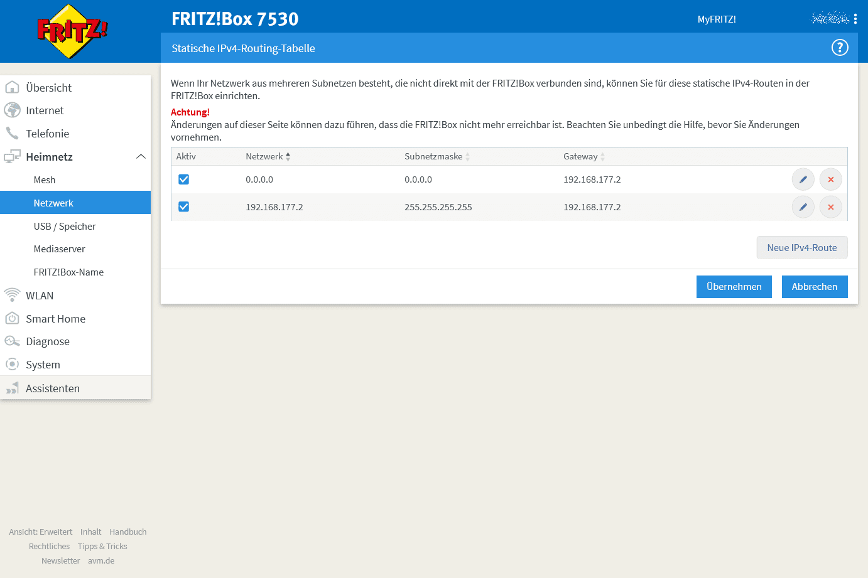Click the Assistenten wizard icon

click(12, 388)
